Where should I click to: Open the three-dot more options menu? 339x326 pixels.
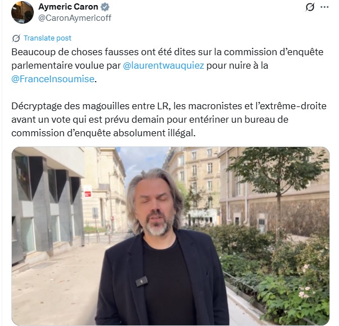(x=324, y=7)
